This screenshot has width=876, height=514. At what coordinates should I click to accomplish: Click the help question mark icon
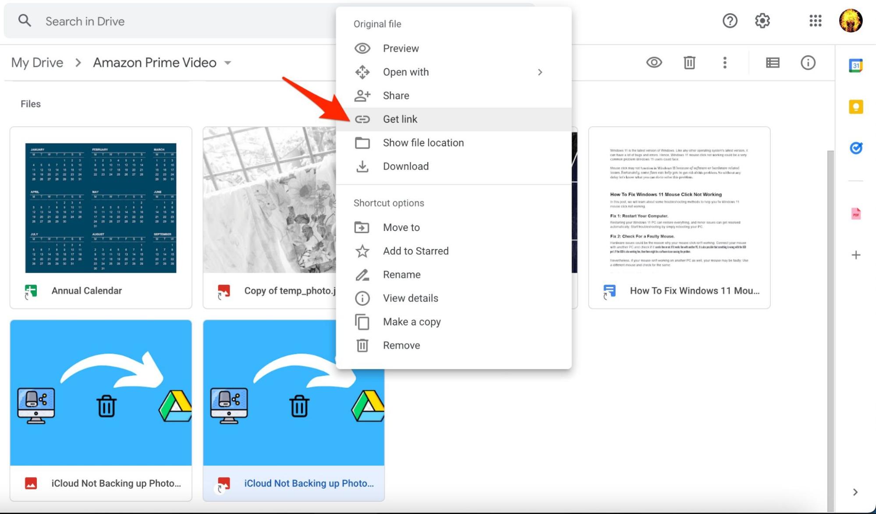(730, 21)
